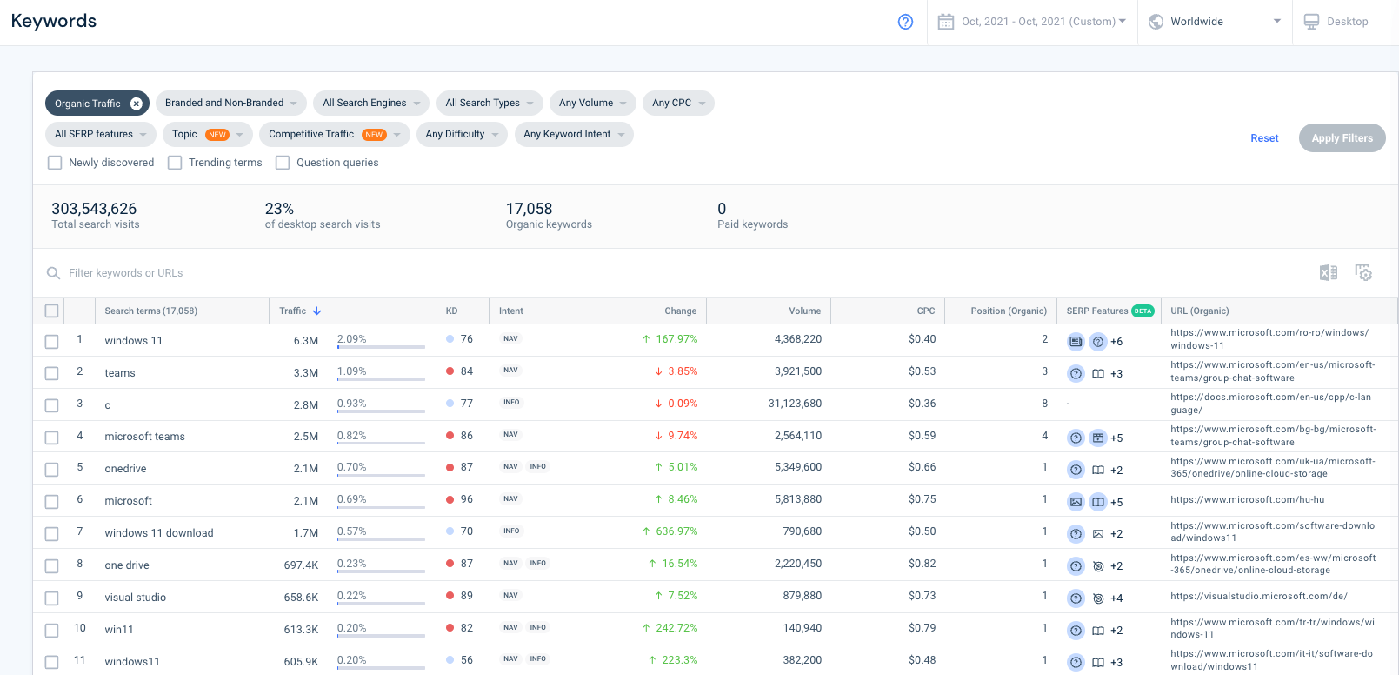The width and height of the screenshot is (1399, 675).
Task: Enable the Trending terms checkbox
Action: (x=175, y=163)
